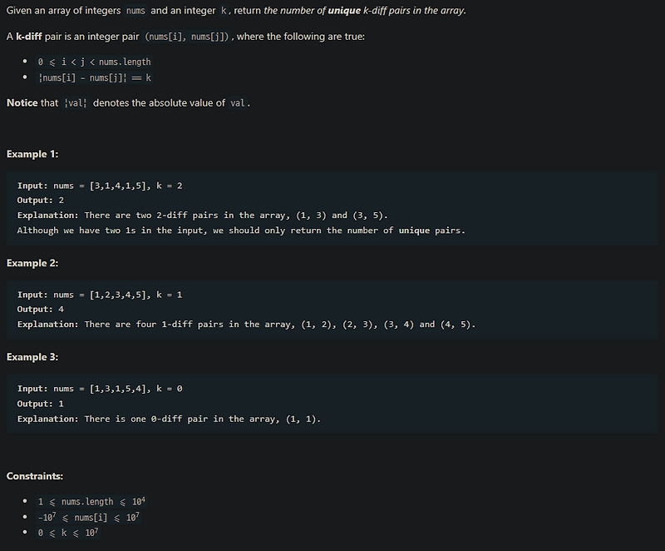Click Example 2 'Output: 4' line

pos(40,310)
